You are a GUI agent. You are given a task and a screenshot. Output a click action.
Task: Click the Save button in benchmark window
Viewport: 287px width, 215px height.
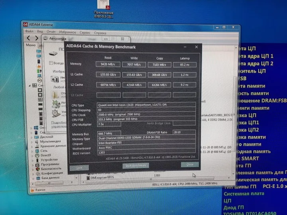[79, 168]
